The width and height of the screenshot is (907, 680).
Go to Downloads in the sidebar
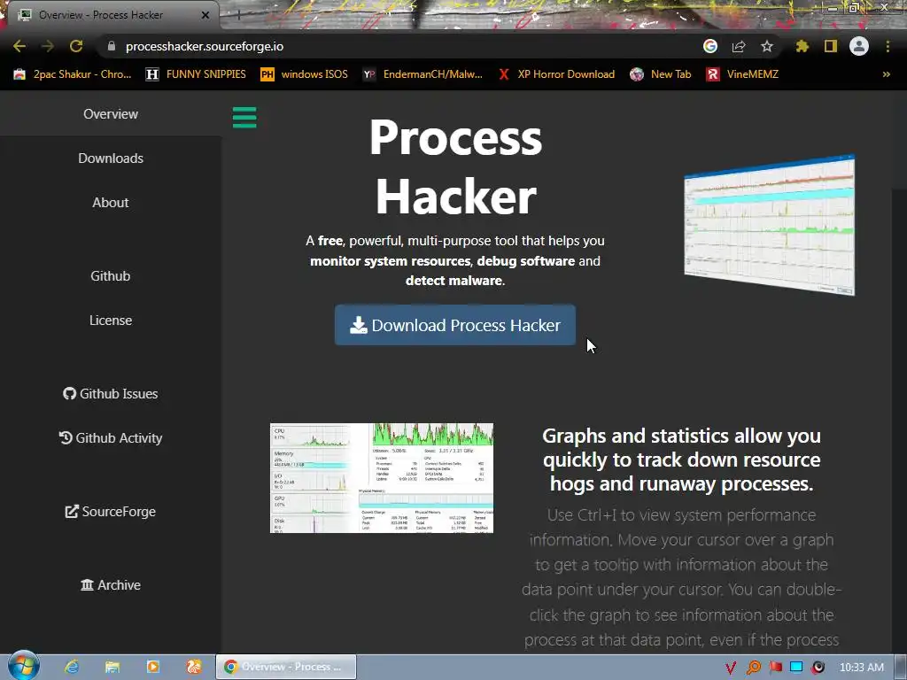coord(111,158)
